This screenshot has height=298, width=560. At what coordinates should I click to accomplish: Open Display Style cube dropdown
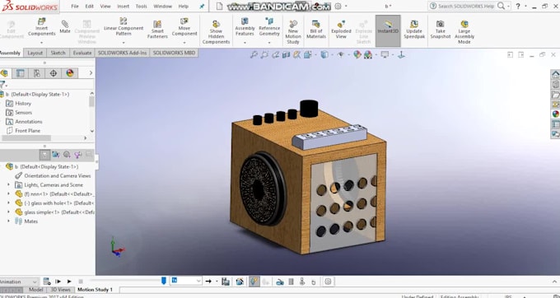[324, 54]
